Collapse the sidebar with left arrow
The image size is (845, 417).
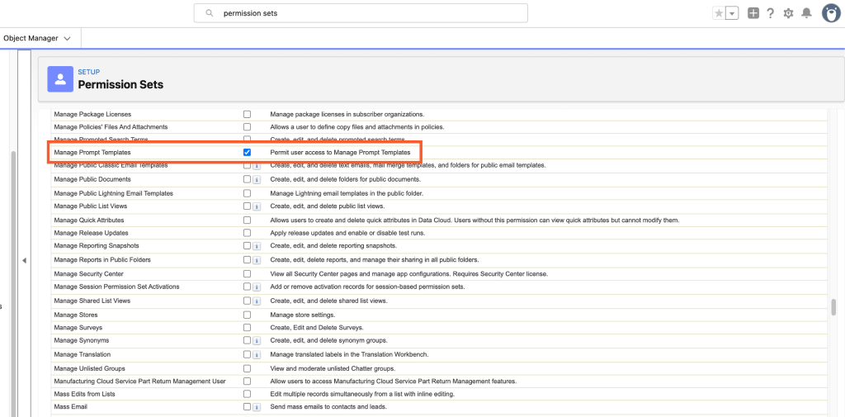click(x=24, y=261)
